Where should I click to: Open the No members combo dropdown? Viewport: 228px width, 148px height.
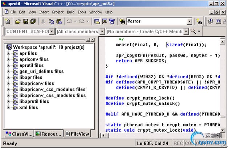[x=186, y=31]
